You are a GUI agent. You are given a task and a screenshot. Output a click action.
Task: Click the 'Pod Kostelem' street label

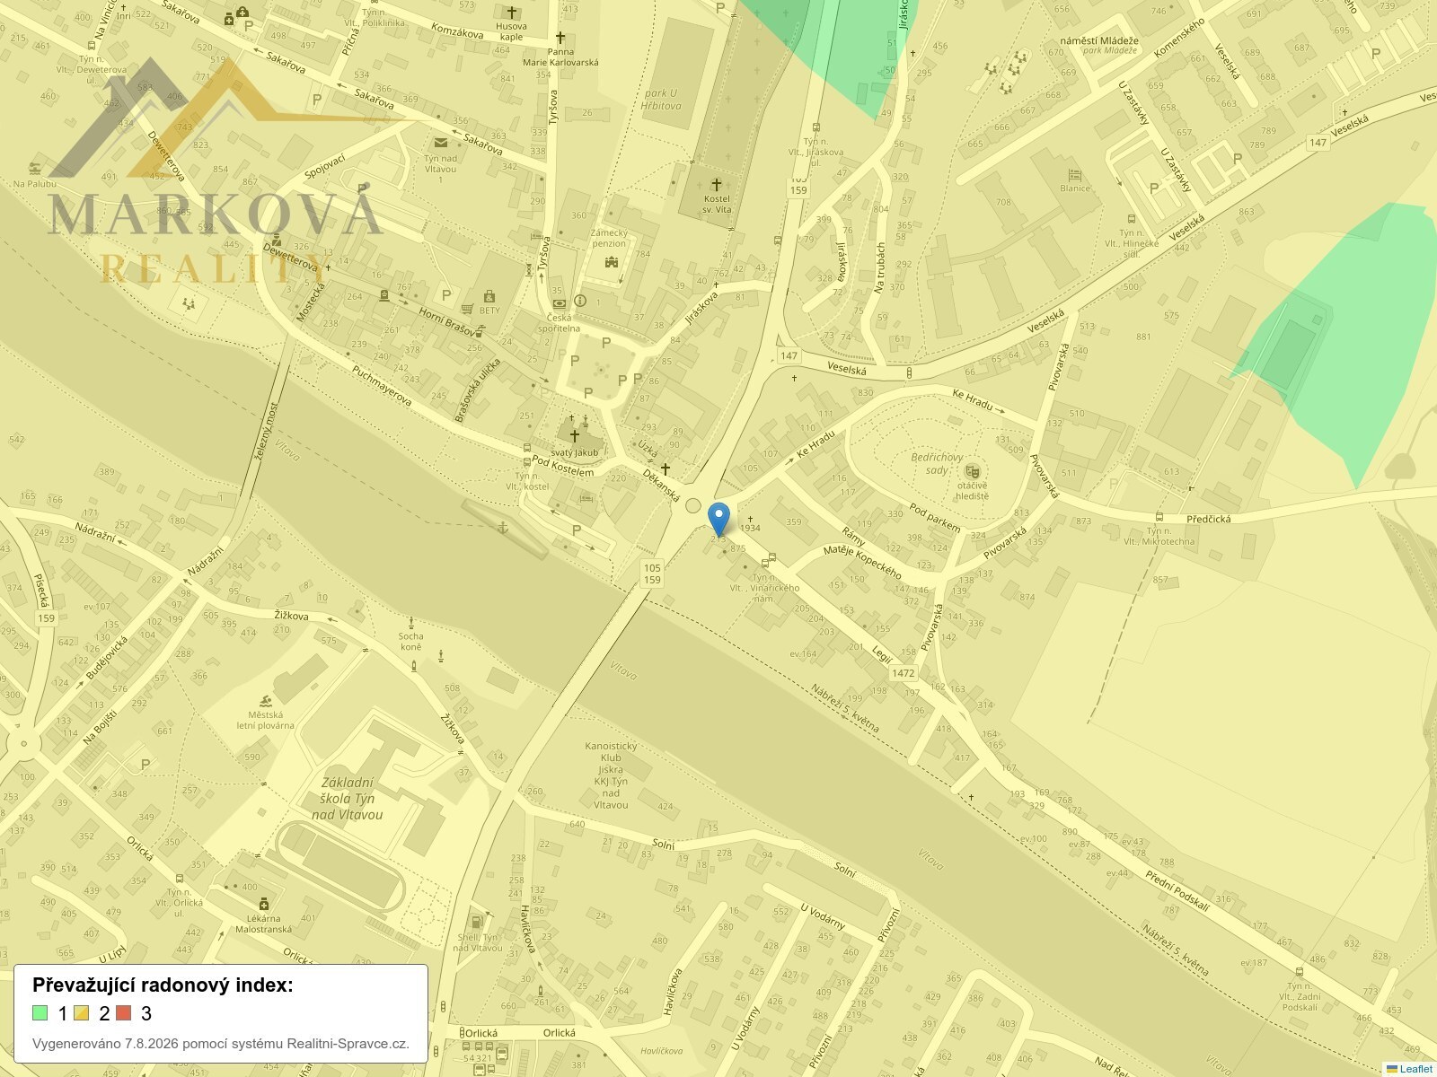(562, 467)
